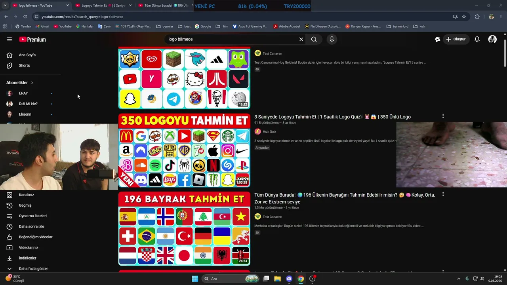
Task: Click the taskbar Ara search box
Action: pos(231,279)
